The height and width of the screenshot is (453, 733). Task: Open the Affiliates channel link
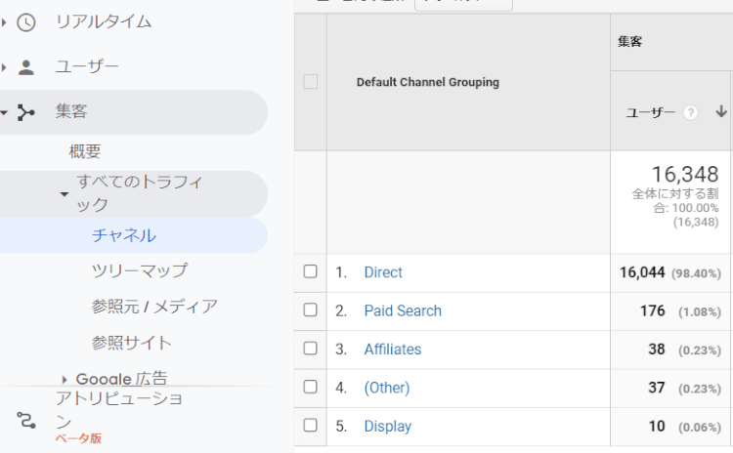pyautogui.click(x=393, y=350)
